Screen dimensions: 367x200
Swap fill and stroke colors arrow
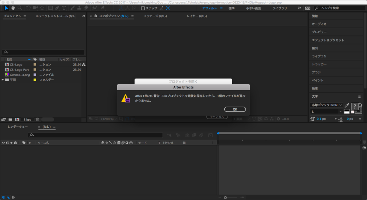point(361,105)
